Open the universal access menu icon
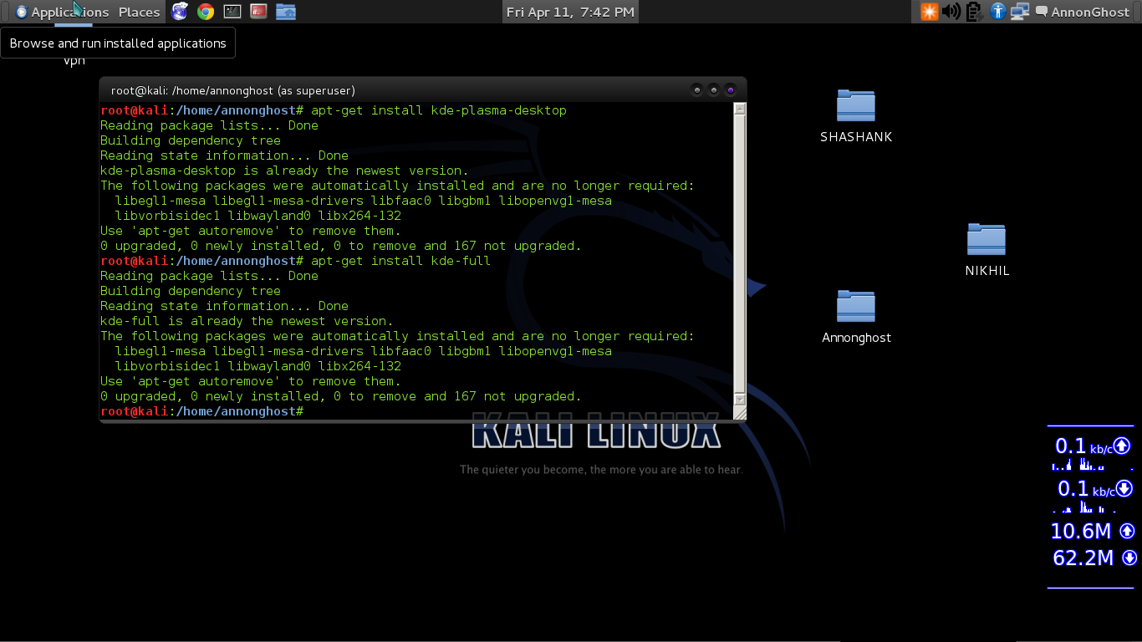Screen dimensions: 1142x642 997,12
